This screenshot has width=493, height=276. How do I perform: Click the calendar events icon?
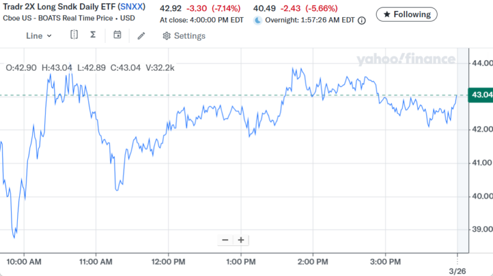coord(117,35)
